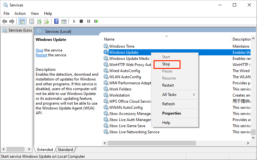
Task: Click gear icon beside WWAN AutoConfig
Action: [106, 107]
